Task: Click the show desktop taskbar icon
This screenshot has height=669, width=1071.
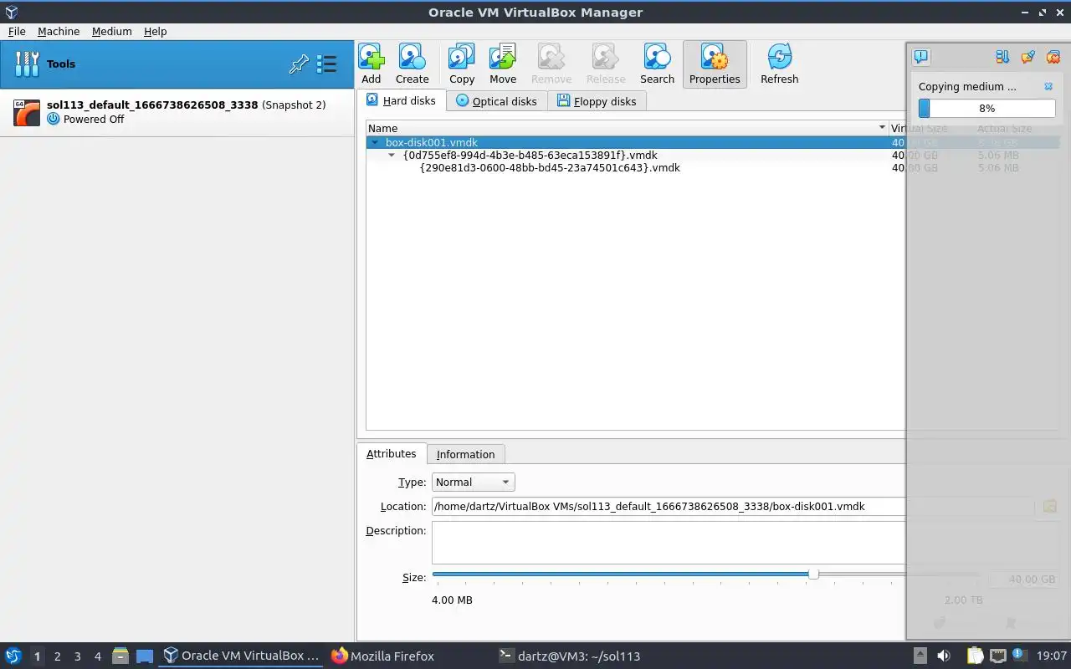Action: coord(145,656)
